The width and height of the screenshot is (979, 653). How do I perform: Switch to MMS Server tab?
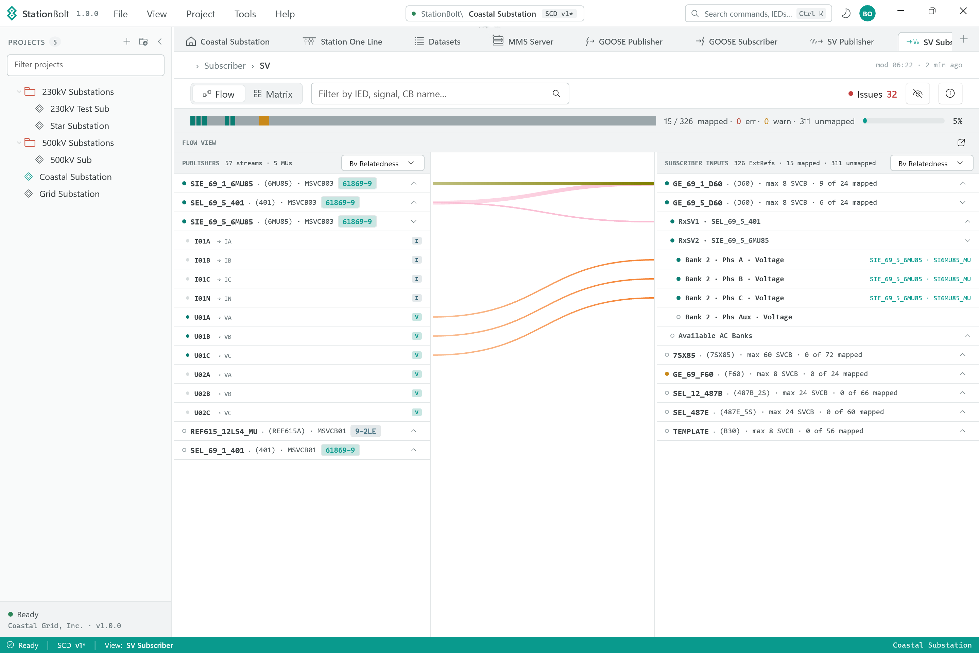tap(523, 41)
